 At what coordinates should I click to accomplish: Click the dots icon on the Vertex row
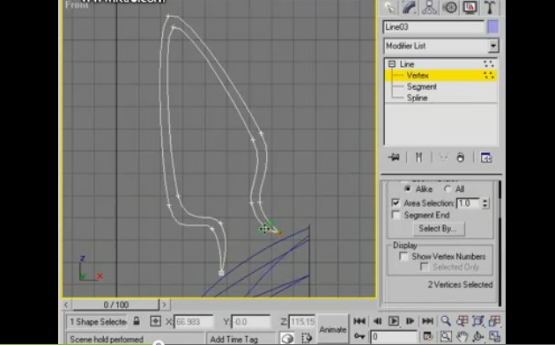pyautogui.click(x=489, y=76)
